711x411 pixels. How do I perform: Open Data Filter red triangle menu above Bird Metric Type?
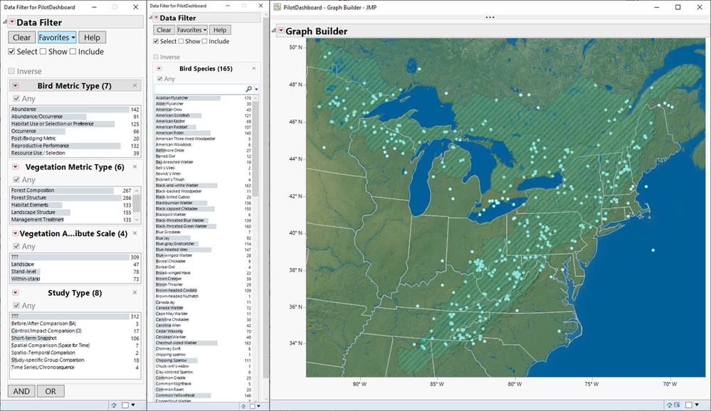point(12,22)
